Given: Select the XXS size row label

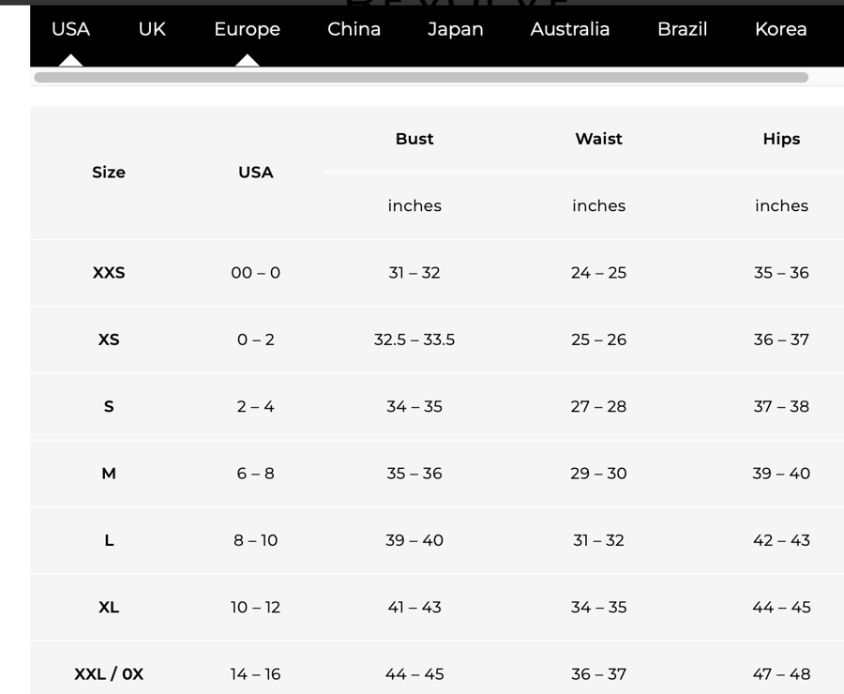Looking at the screenshot, I should 109,273.
